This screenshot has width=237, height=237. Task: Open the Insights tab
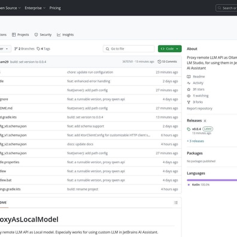(x=65, y=35)
